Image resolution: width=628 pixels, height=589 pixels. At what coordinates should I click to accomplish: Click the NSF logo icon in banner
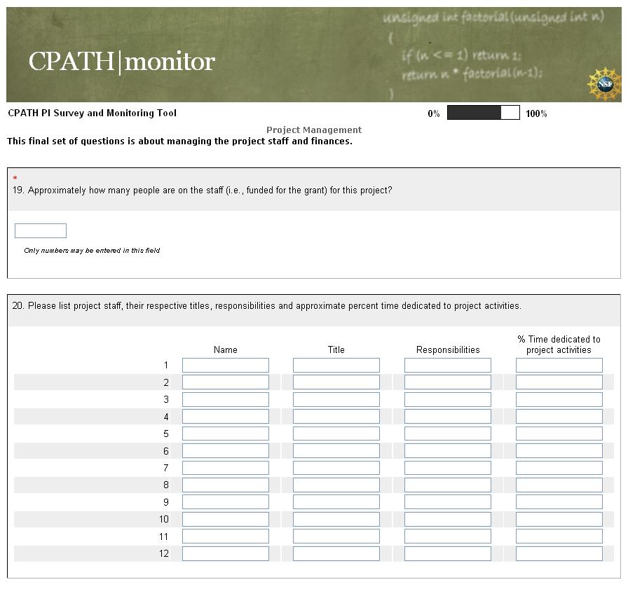pyautogui.click(x=604, y=84)
